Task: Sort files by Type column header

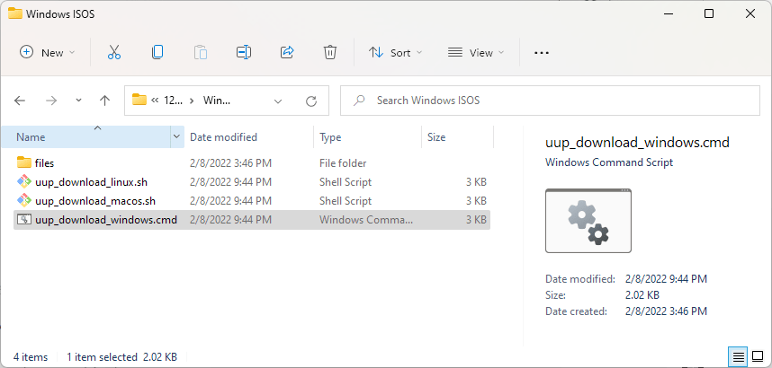Action: pos(331,137)
